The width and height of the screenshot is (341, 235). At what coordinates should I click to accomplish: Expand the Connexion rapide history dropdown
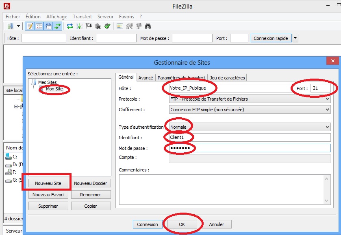pos(295,38)
